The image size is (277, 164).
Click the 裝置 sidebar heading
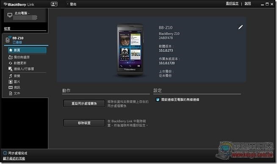[x=7, y=29]
